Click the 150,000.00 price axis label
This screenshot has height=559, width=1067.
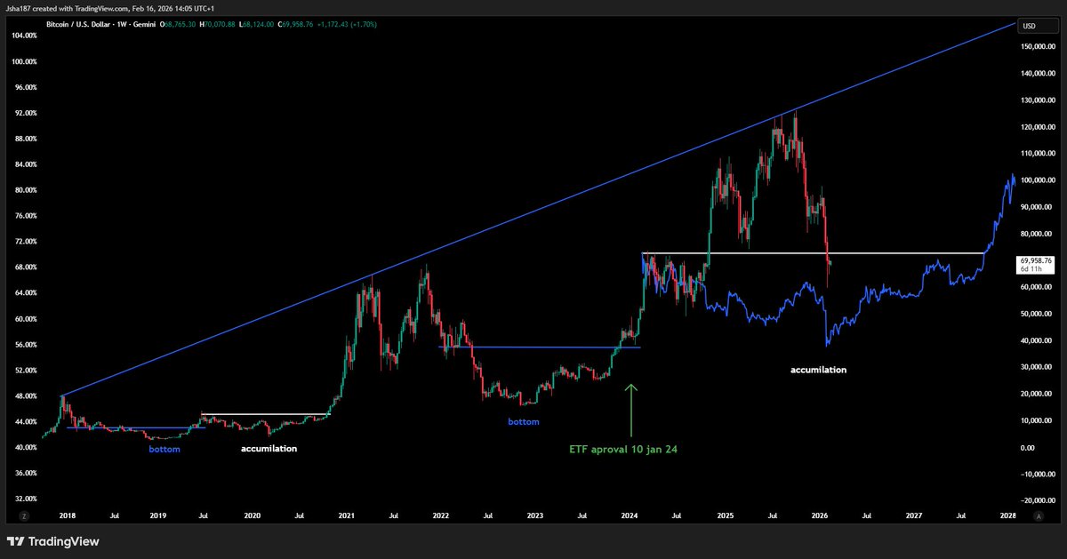pyautogui.click(x=1037, y=46)
